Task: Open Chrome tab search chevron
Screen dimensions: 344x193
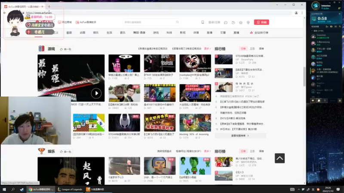Action: [277, 5]
